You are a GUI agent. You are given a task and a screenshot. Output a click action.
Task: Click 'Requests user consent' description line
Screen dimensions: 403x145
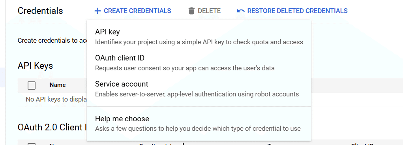tap(185, 68)
